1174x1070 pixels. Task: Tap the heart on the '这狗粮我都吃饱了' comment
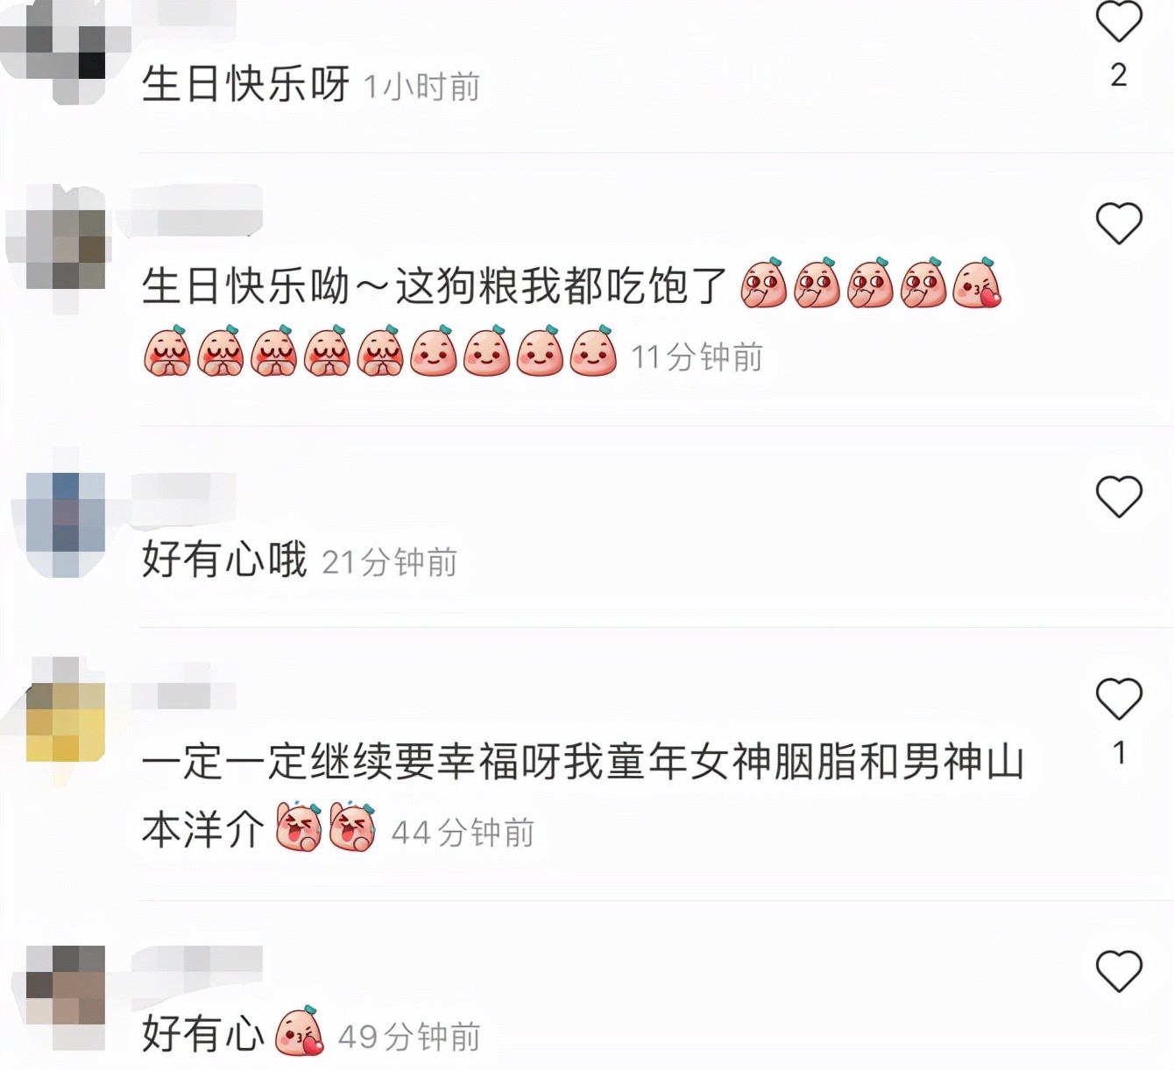(x=1119, y=223)
